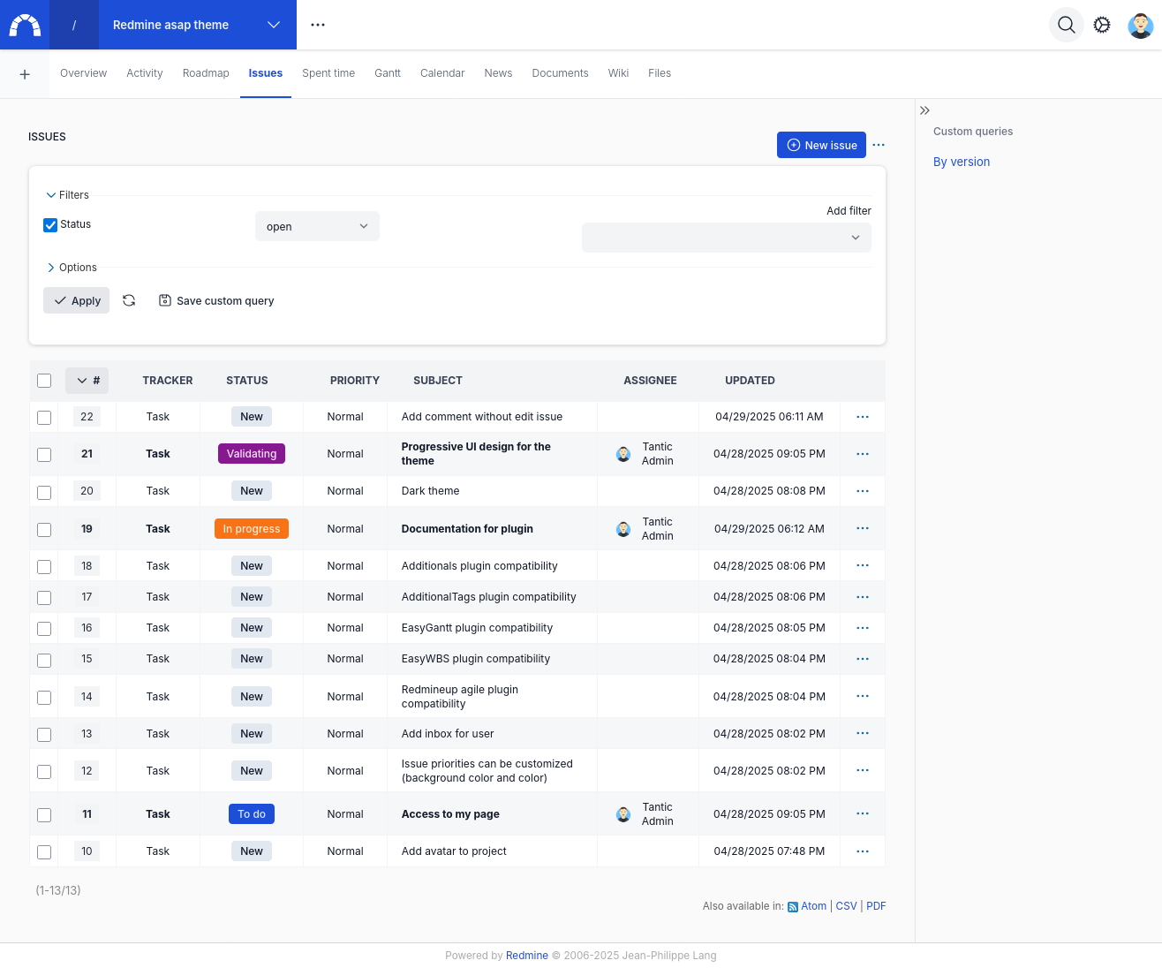Click the New issue button
This screenshot has height=968, width=1162.
tap(821, 145)
